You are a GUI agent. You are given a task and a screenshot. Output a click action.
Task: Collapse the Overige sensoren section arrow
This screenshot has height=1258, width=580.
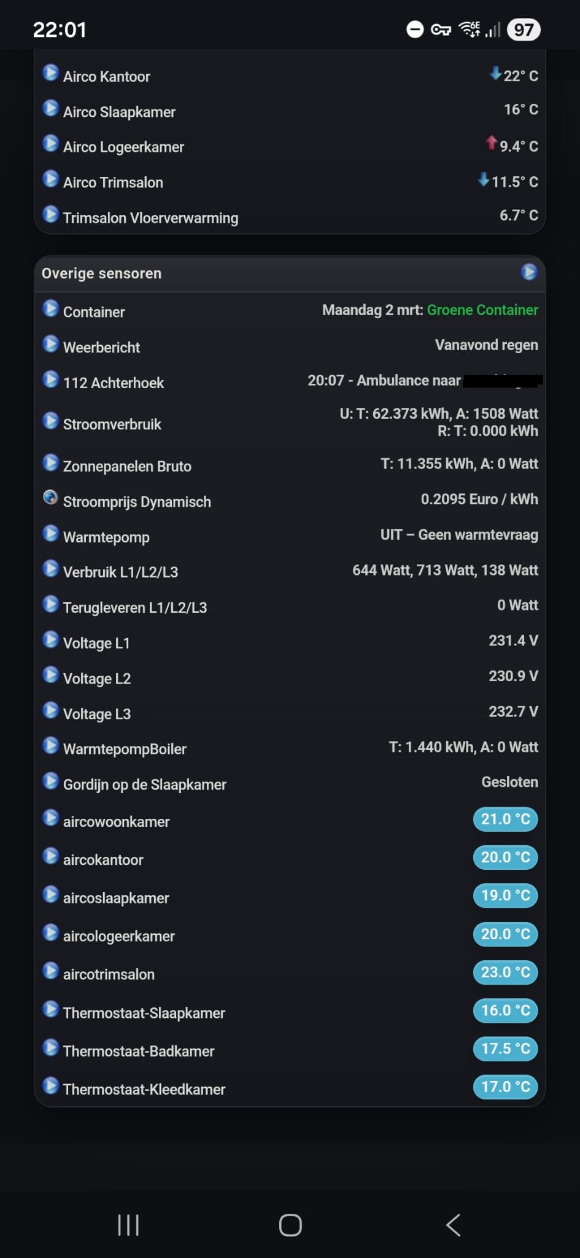528,272
